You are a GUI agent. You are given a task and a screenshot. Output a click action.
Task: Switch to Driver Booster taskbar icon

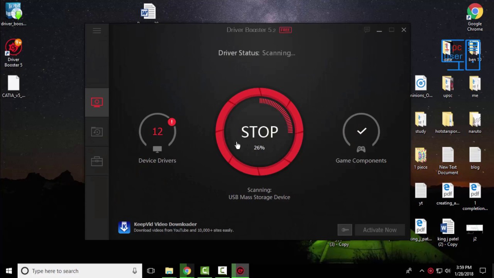[240, 271]
